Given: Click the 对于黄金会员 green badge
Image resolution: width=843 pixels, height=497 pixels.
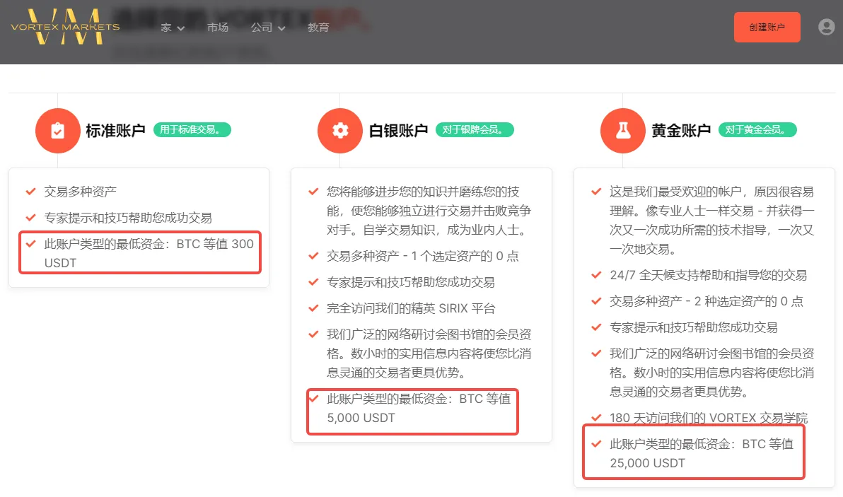Looking at the screenshot, I should (x=757, y=129).
